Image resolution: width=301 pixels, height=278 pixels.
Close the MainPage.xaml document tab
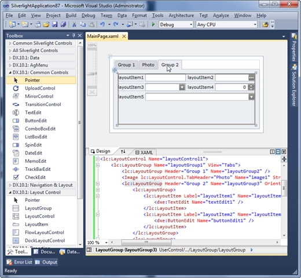(124, 36)
